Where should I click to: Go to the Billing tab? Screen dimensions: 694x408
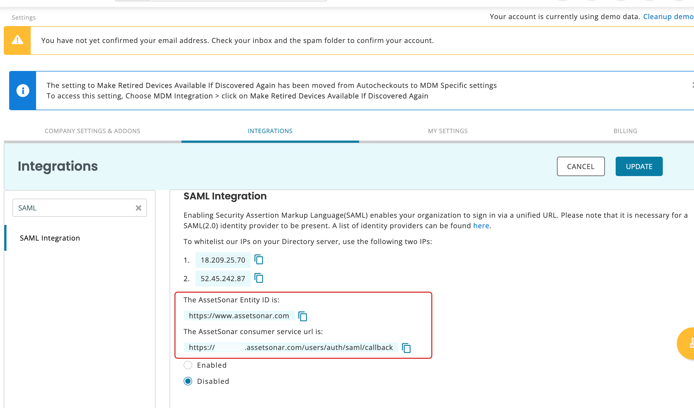point(625,131)
